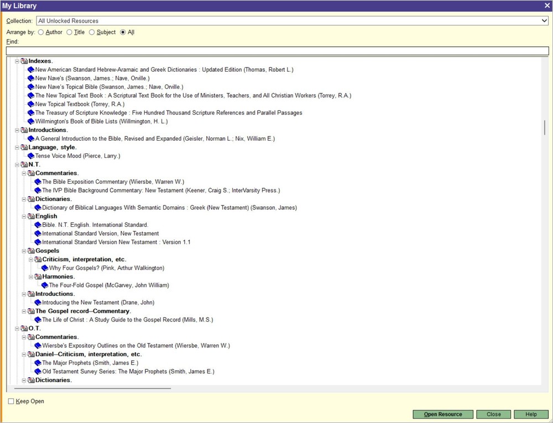Click in the Find text field
The image size is (553, 423).
click(x=277, y=51)
